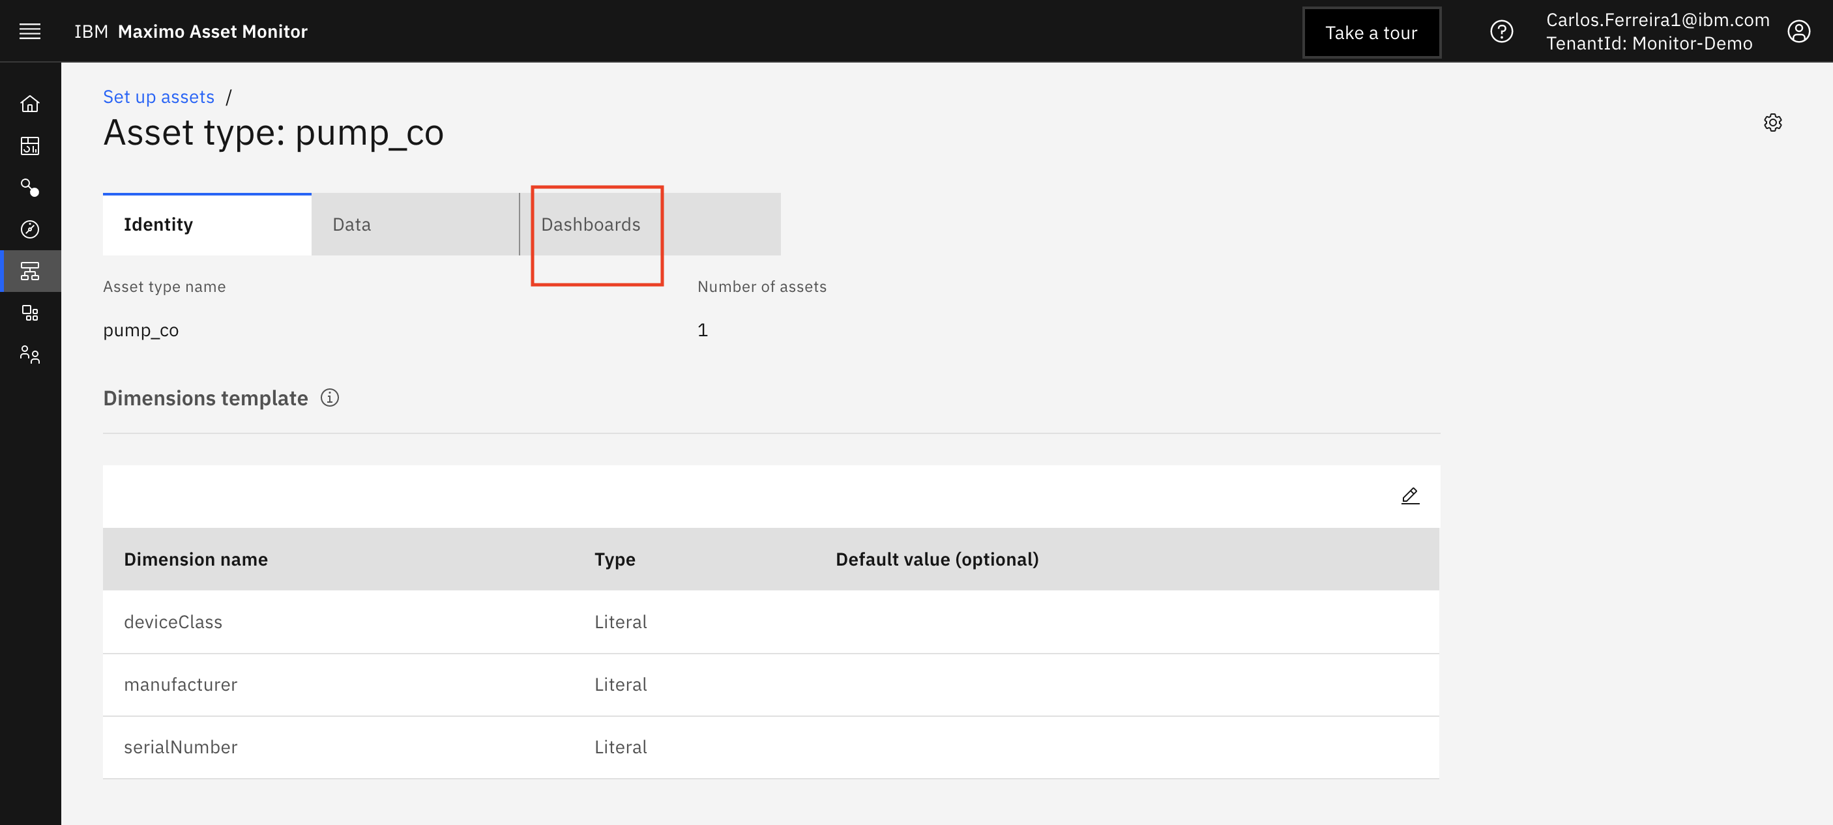This screenshot has width=1833, height=825.
Task: Click the IBM Maximo Asset Monitor title
Action: click(x=191, y=31)
